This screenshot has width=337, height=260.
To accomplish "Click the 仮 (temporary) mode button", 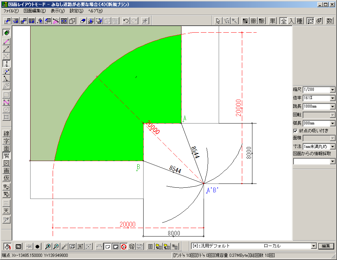I will click(6, 178).
